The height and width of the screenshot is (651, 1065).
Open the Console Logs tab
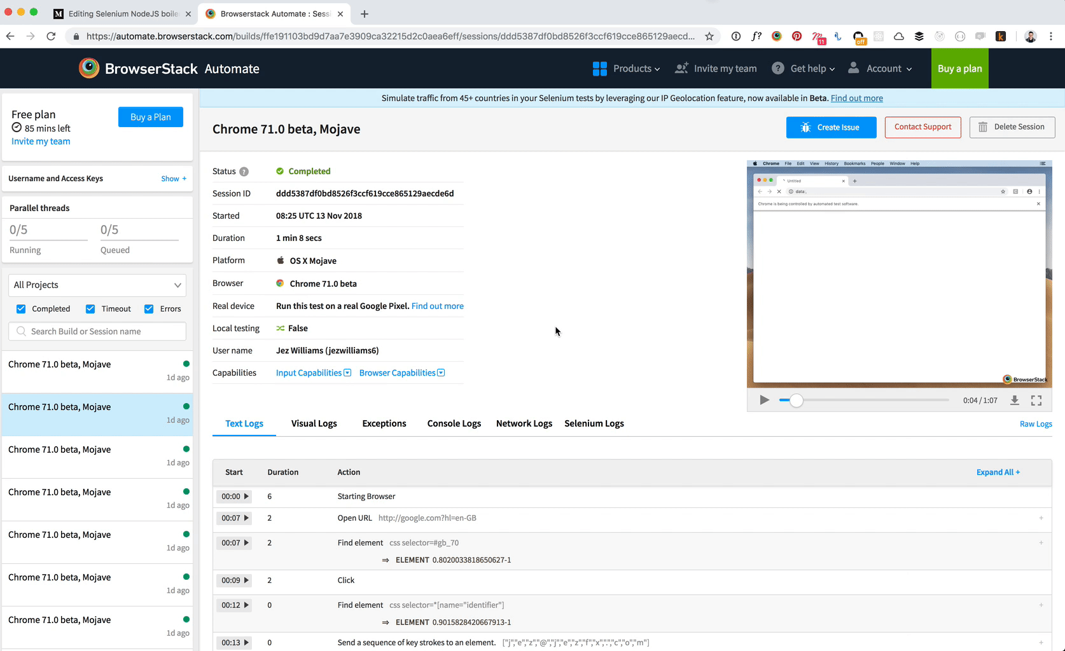tap(454, 423)
